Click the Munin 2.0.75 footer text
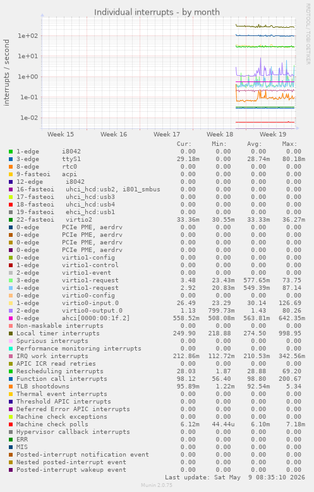This screenshot has height=492, width=314. pyautogui.click(x=157, y=485)
